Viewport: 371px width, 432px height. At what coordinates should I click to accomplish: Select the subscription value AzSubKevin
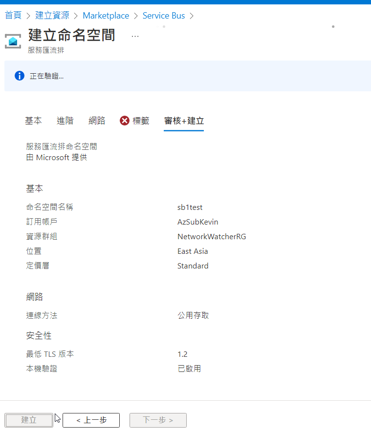(198, 222)
